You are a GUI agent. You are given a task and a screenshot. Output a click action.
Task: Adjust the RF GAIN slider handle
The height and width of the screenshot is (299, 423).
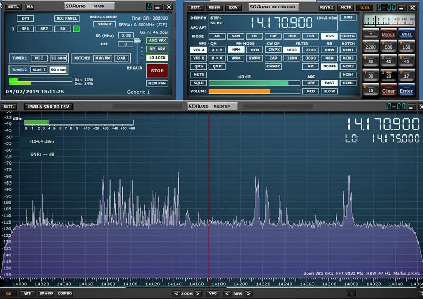[x=138, y=41]
